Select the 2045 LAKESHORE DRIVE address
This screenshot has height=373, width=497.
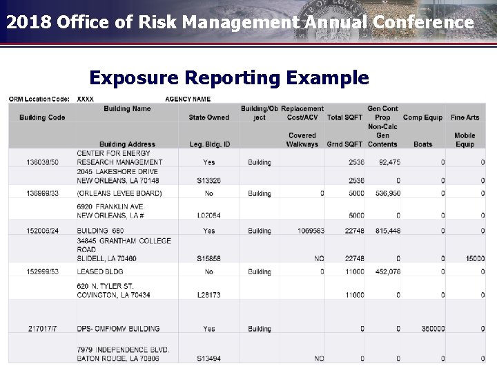click(x=117, y=176)
